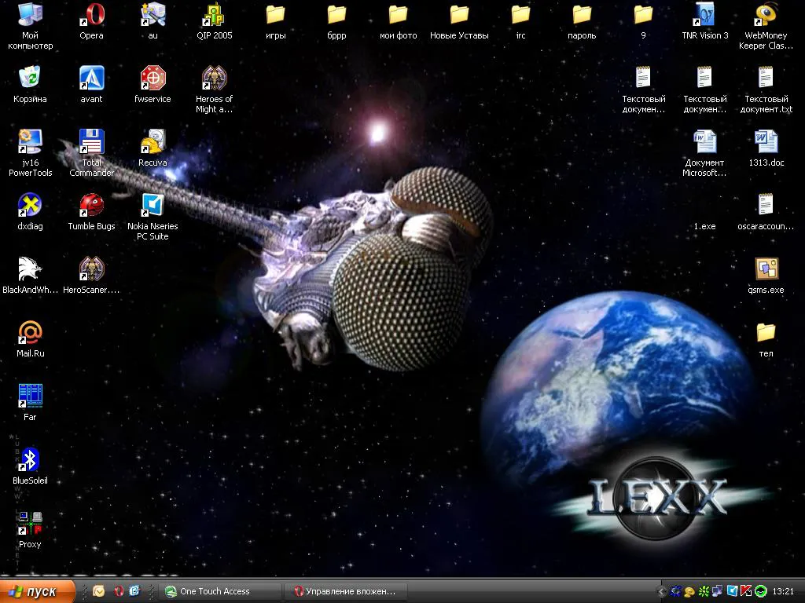The height and width of the screenshot is (603, 805).
Task: Launch the Total Commander shortcut
Action: pos(91,153)
